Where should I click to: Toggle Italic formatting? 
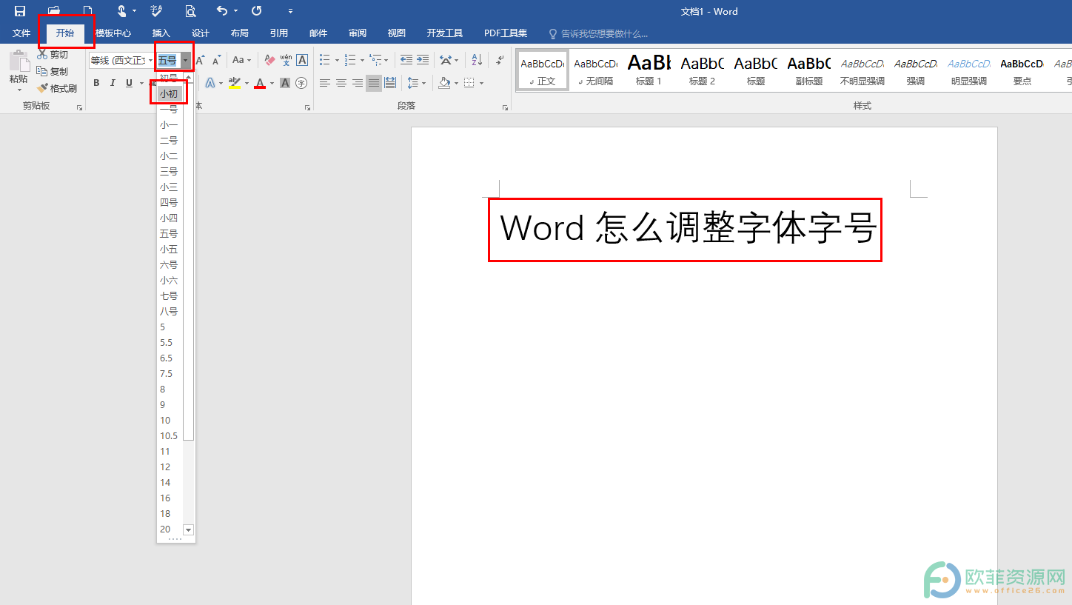113,83
